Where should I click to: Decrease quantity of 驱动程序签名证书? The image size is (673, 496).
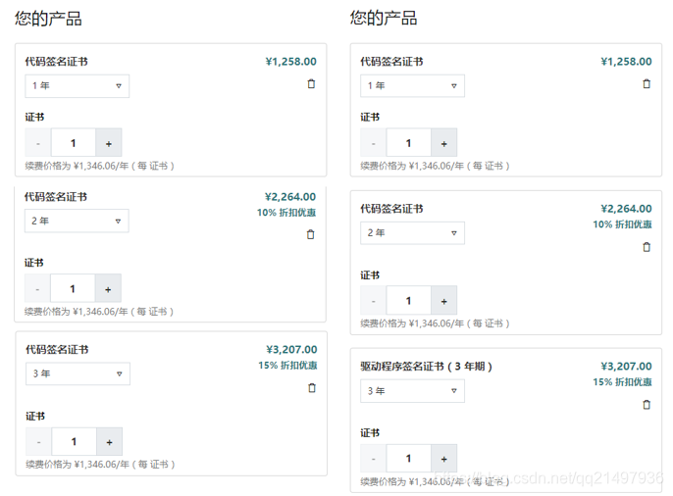[374, 458]
